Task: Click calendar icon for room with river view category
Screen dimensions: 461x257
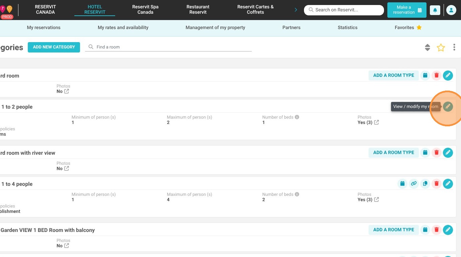Action: click(425, 153)
